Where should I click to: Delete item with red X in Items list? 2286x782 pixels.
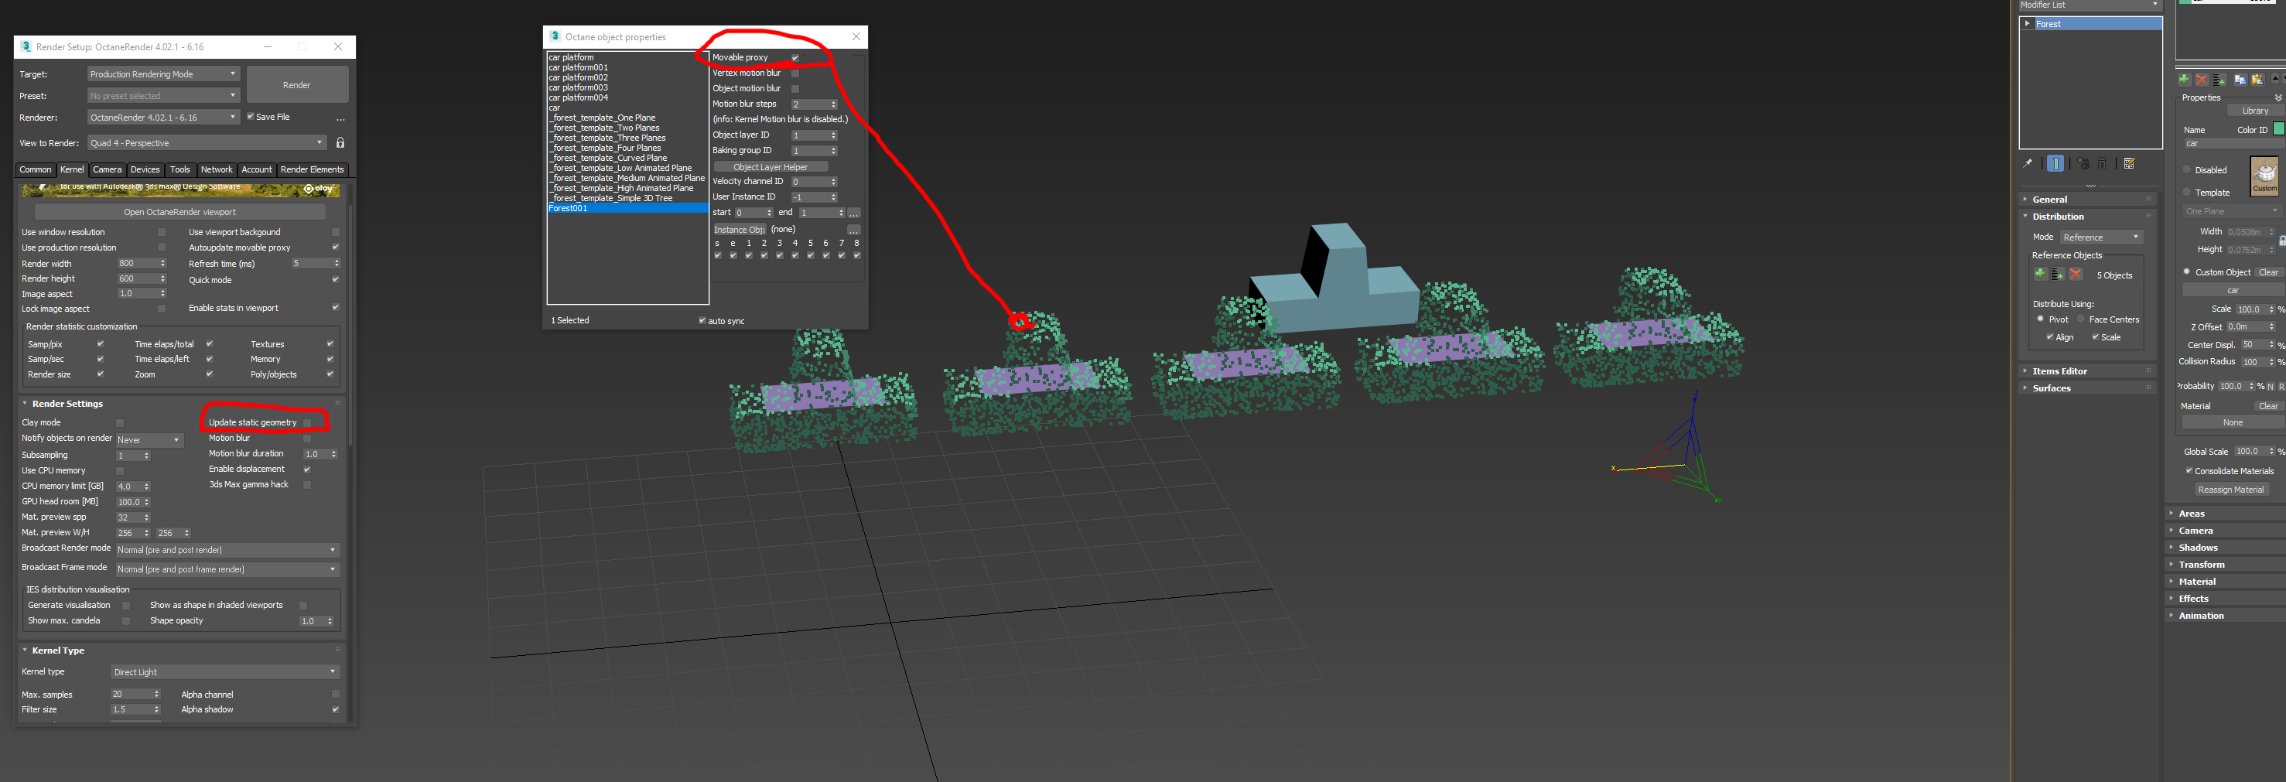click(2202, 79)
